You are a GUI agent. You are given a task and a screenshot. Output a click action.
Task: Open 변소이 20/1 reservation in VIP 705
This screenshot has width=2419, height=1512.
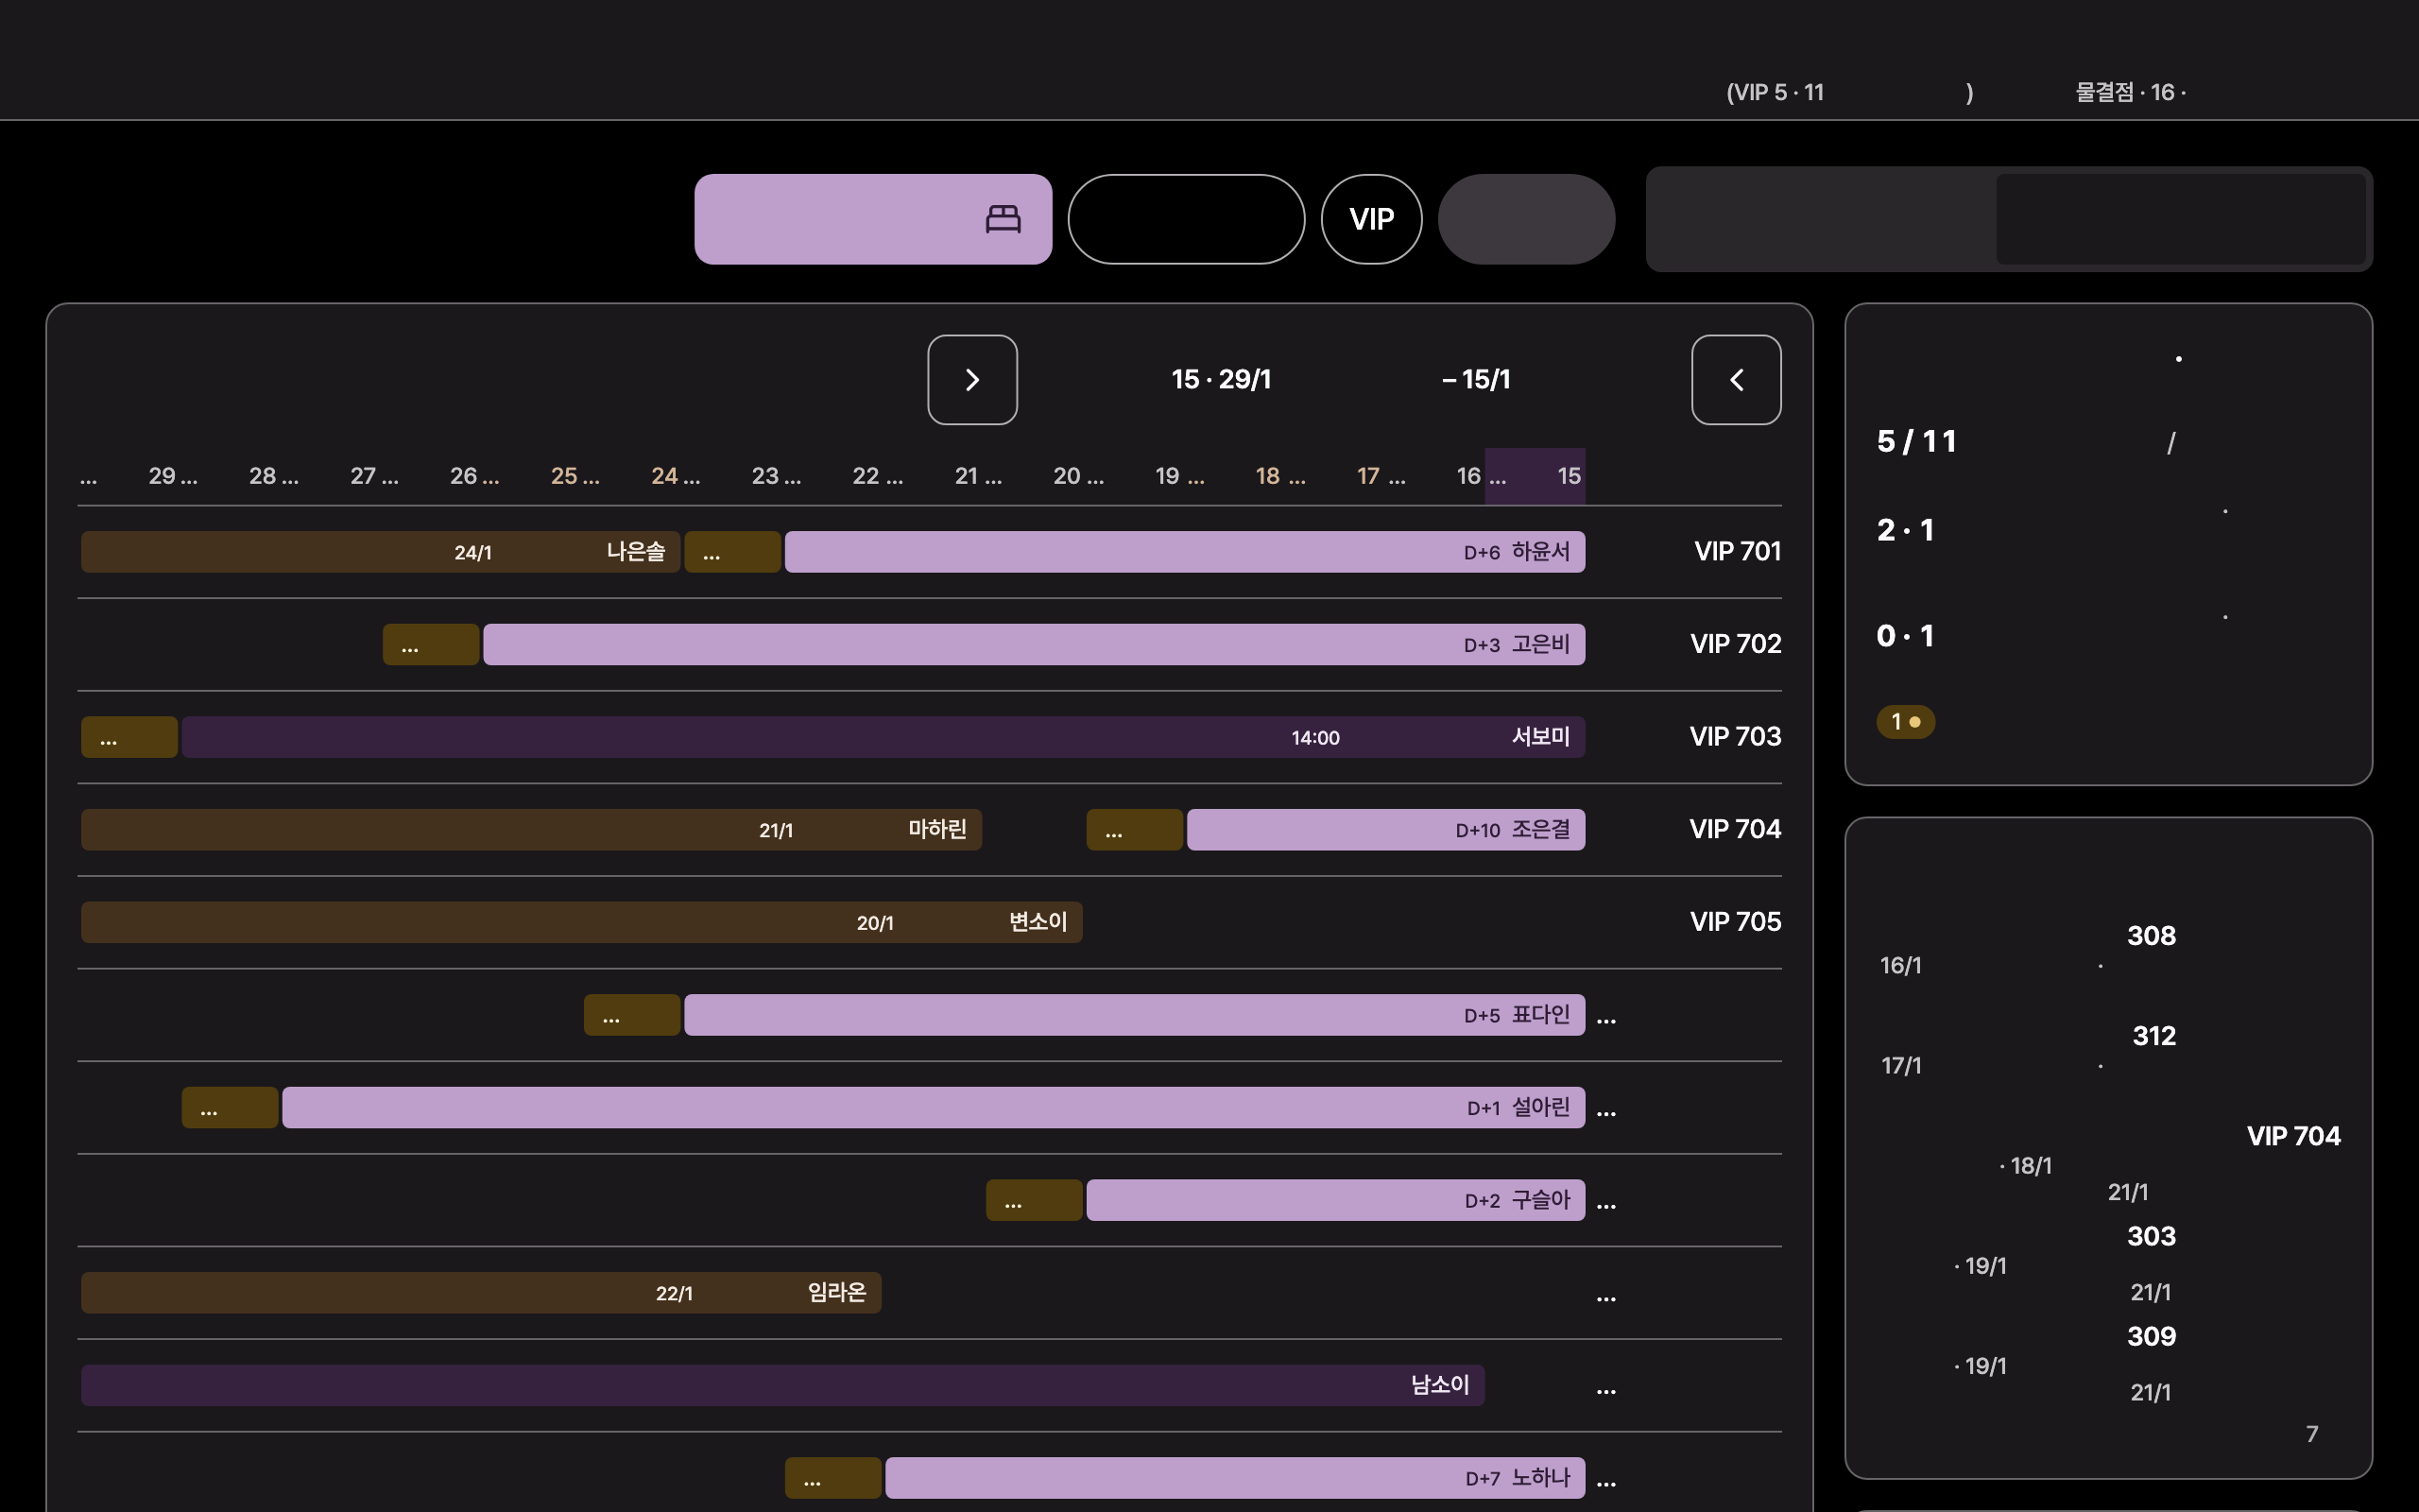pos(581,922)
